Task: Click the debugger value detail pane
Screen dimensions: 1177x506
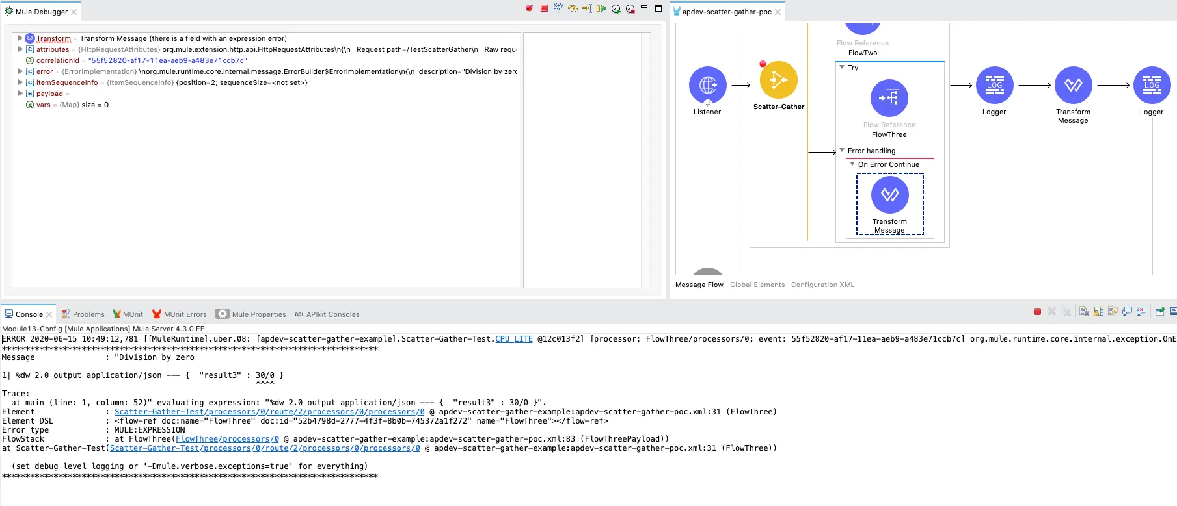Action: pos(582,160)
